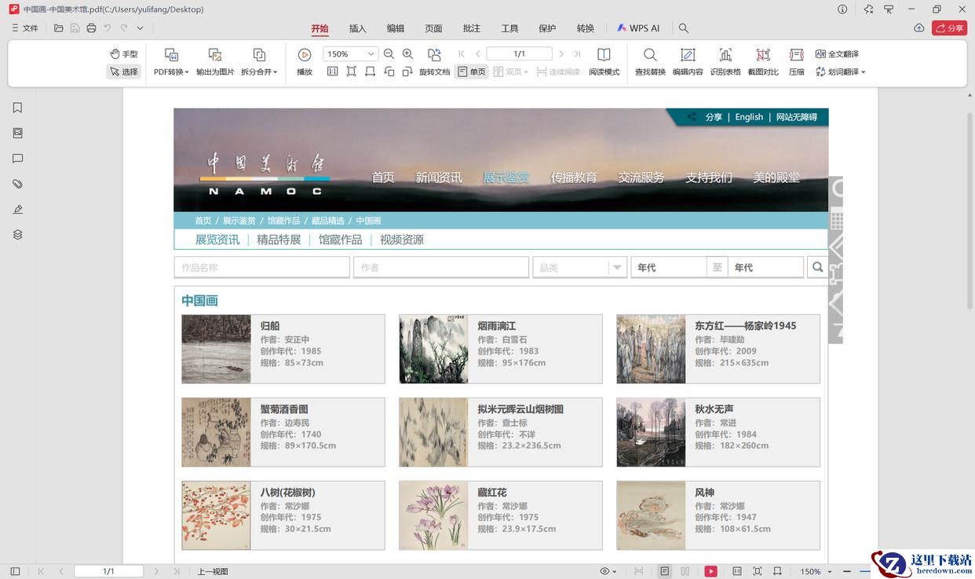Image resolution: width=975 pixels, height=579 pixels.
Task: Open the attachments paperclip panel
Action: [x=17, y=184]
